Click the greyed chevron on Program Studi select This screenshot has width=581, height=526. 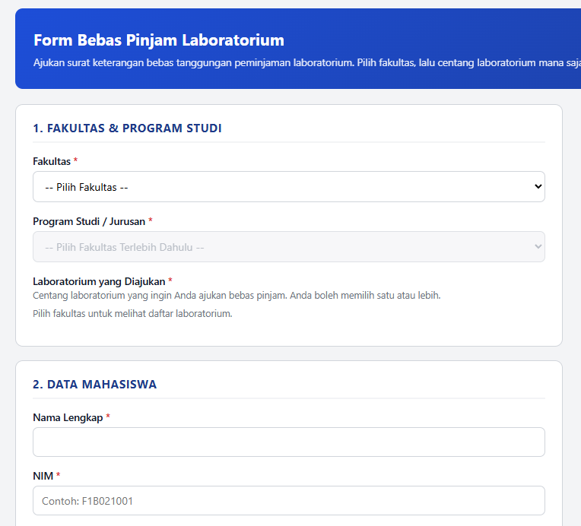(x=538, y=247)
